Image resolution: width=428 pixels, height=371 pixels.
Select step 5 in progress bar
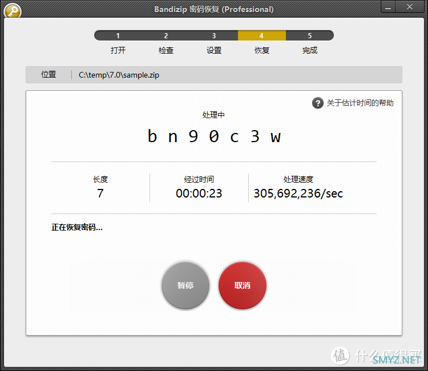click(x=310, y=35)
